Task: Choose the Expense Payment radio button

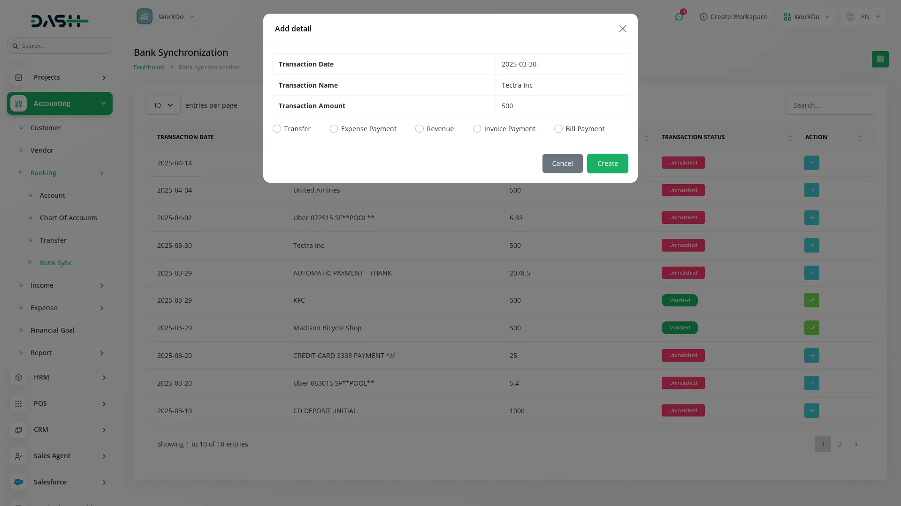Action: (334, 129)
